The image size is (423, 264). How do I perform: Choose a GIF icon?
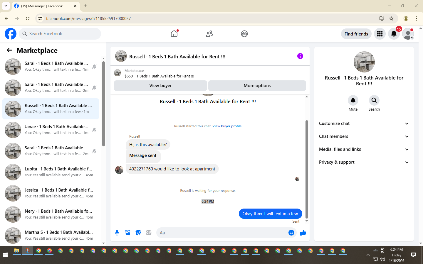(149, 233)
